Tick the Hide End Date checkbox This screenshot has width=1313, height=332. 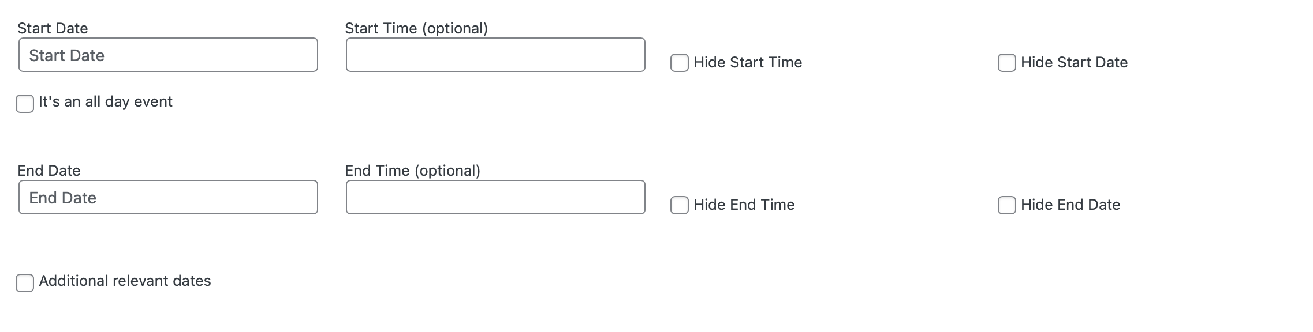pyautogui.click(x=1007, y=205)
